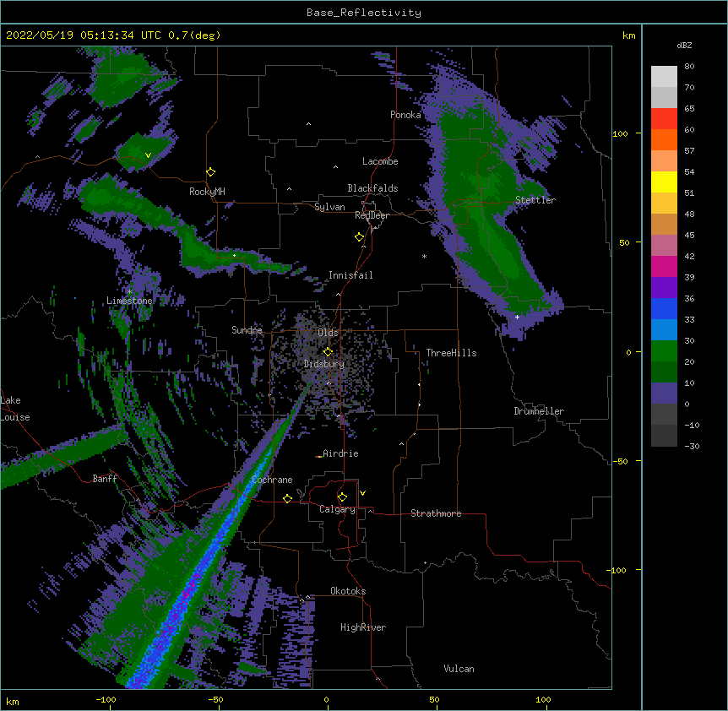Click the -50 tick on vertical km axis
728x711 pixels.
(620, 461)
